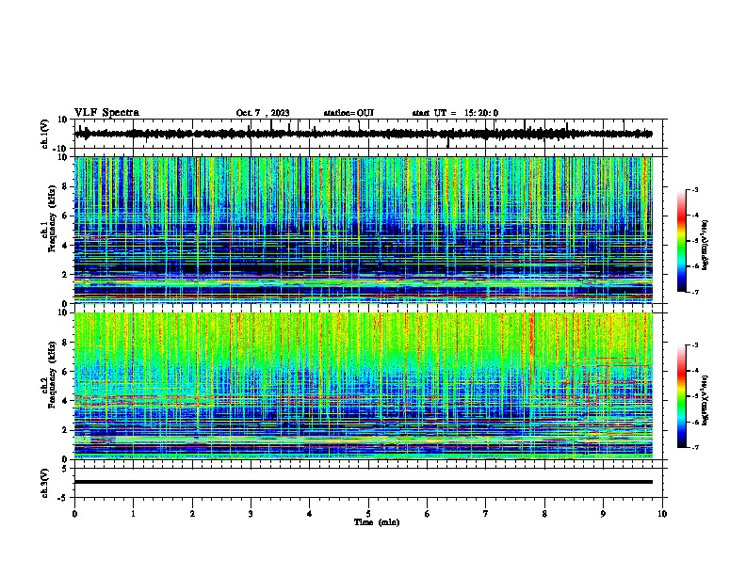Click the time-axis tick label "0"
This screenshot has height=576, width=746.
coord(74,514)
